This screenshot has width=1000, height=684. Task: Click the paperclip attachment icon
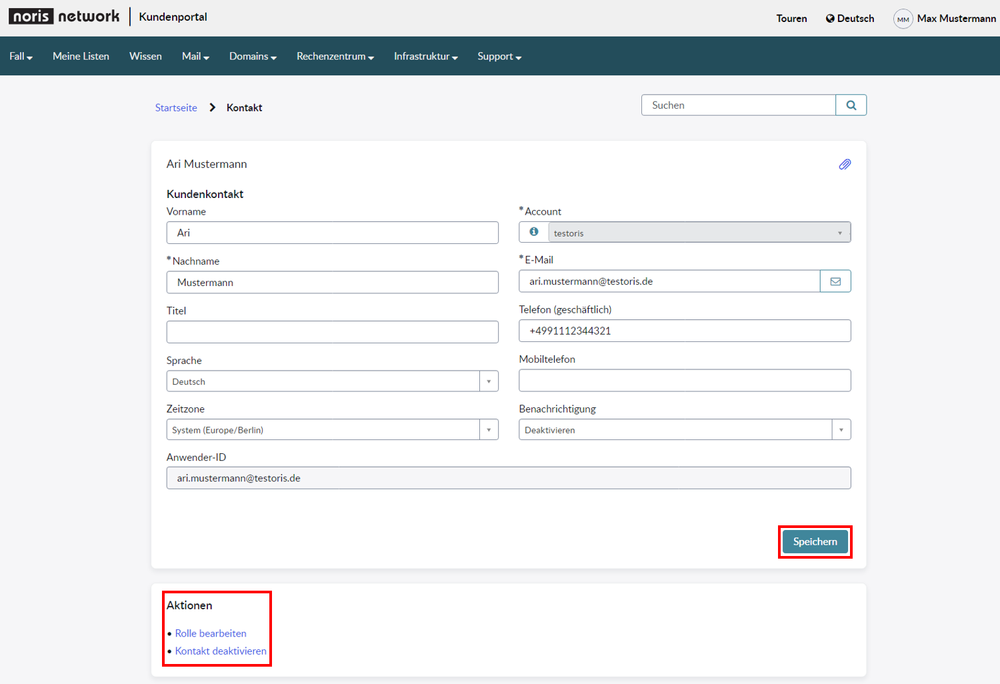click(x=845, y=164)
